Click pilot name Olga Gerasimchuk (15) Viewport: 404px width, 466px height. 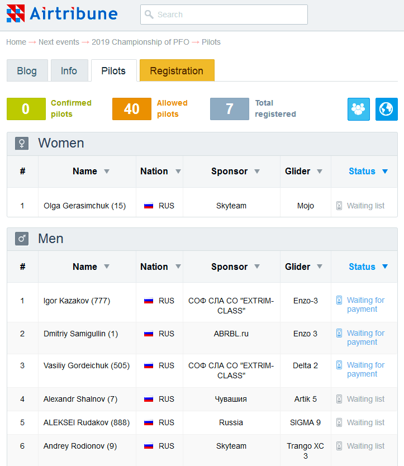[x=85, y=206]
